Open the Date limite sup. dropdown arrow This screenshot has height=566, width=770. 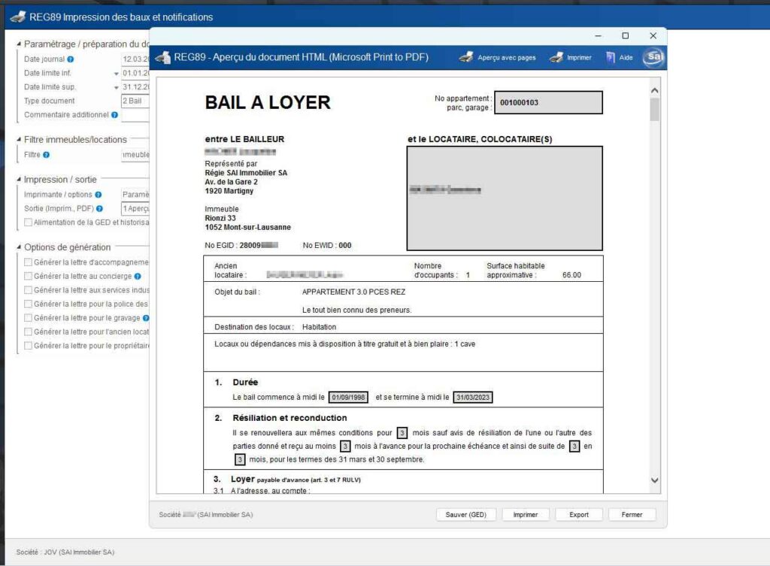[117, 87]
